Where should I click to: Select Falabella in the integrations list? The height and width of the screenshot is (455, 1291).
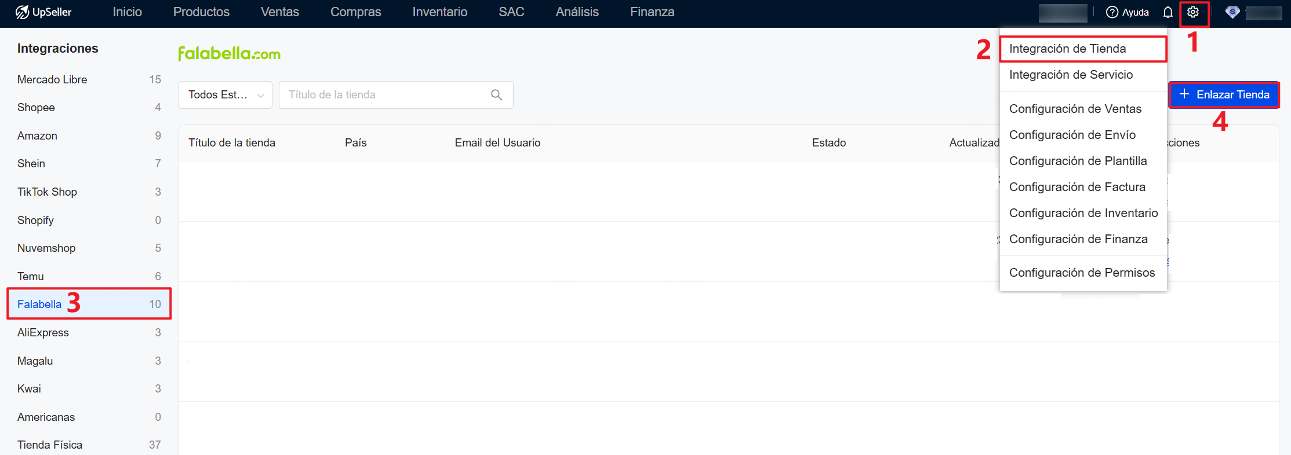coord(39,304)
